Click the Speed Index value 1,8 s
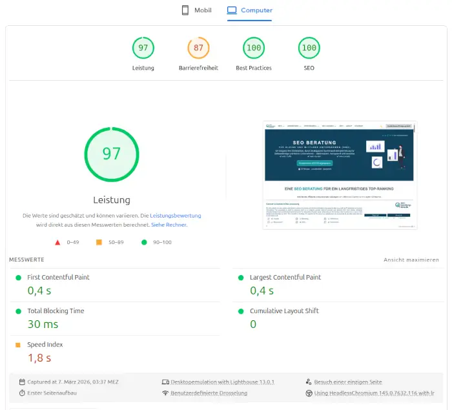Viewport: 452px width, 410px height. click(39, 358)
